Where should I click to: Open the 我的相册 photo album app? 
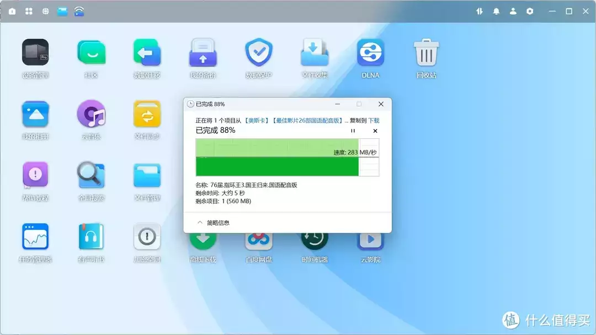35,114
